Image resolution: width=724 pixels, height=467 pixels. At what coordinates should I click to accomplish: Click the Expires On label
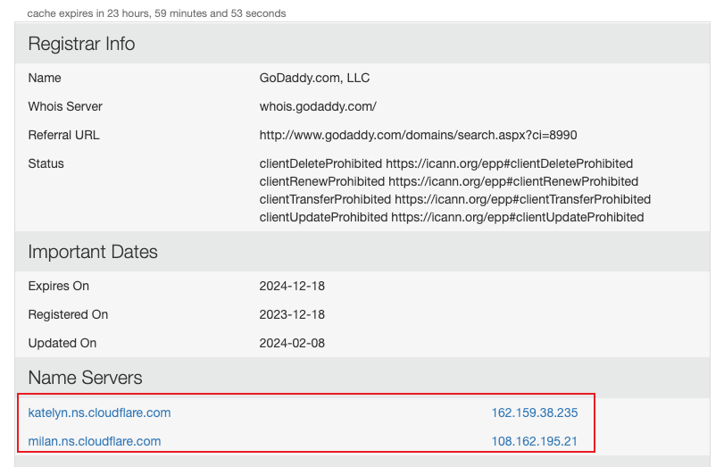point(58,286)
